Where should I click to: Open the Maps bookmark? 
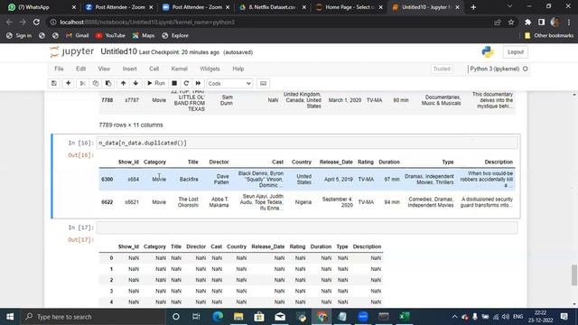(x=144, y=36)
